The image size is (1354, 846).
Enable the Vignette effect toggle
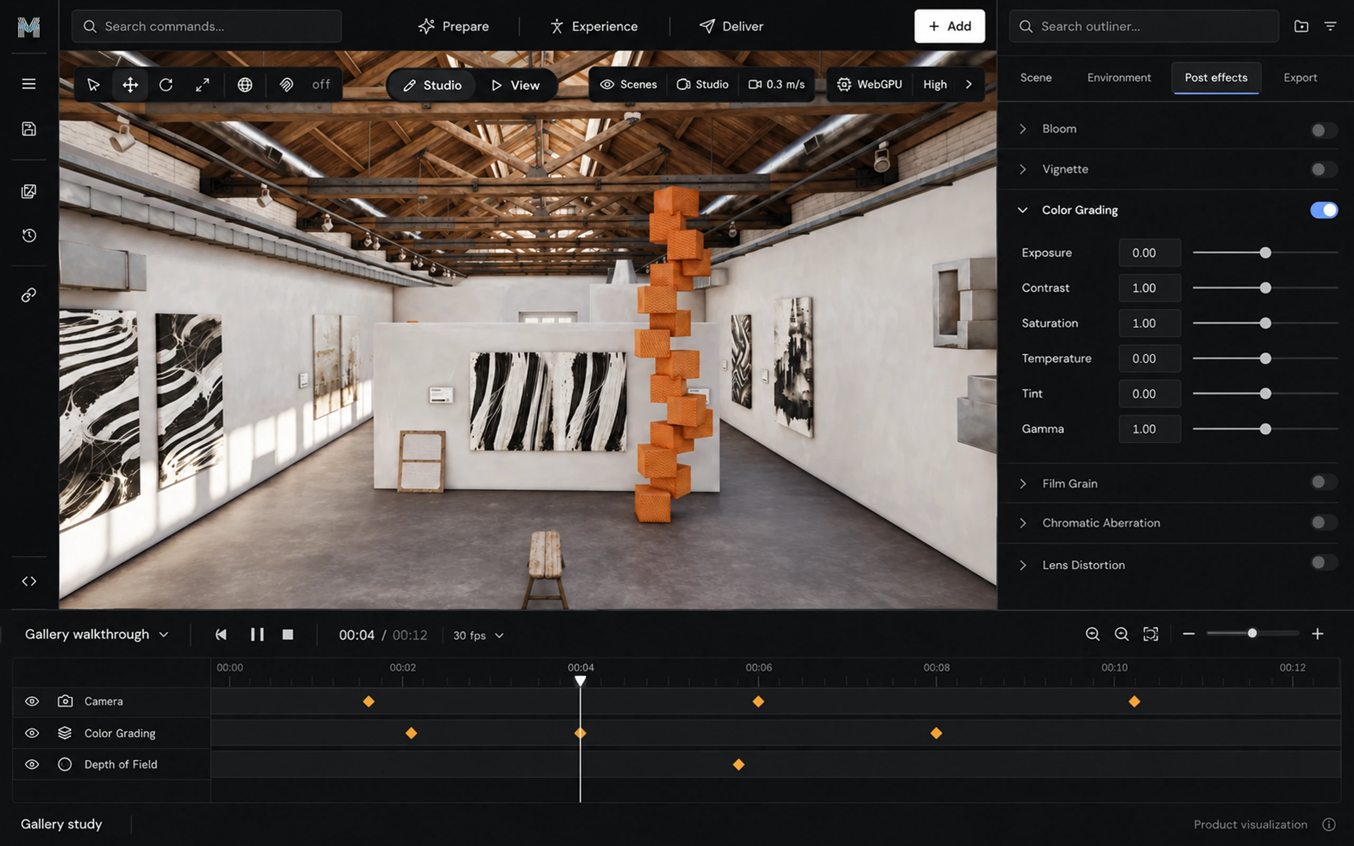[x=1324, y=169]
